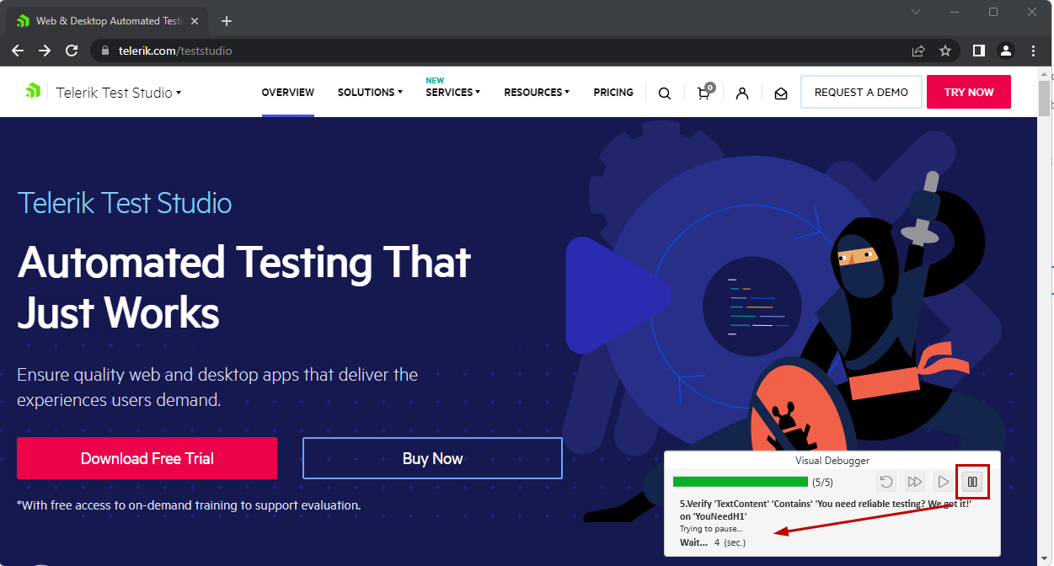Open the Chrome three-dot menu
The height and width of the screenshot is (566, 1054).
click(1033, 51)
